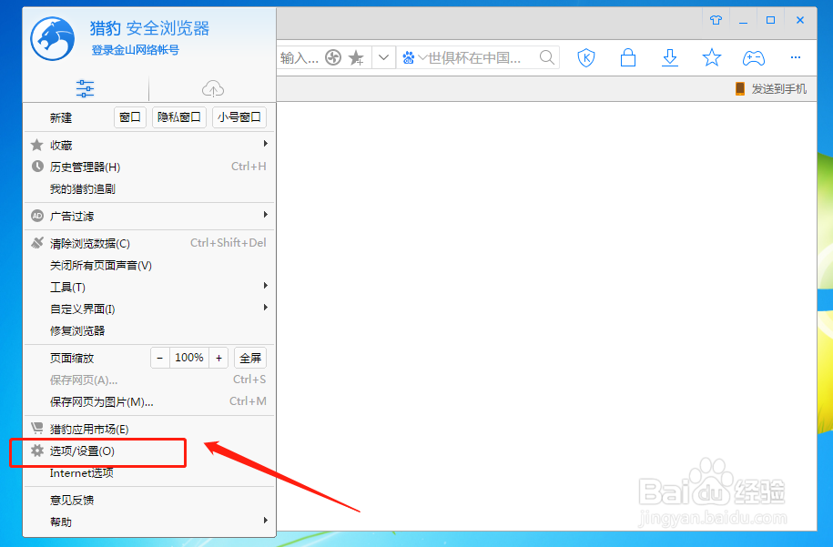833x547 pixels.
Task: Open 猎豹应用市场(E) app market
Action: click(x=149, y=429)
